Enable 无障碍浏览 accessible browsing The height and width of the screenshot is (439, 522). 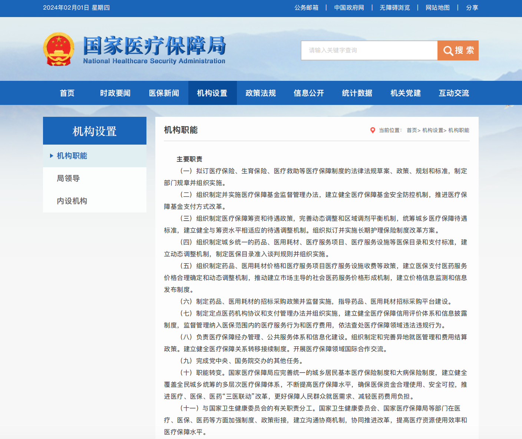tap(394, 8)
